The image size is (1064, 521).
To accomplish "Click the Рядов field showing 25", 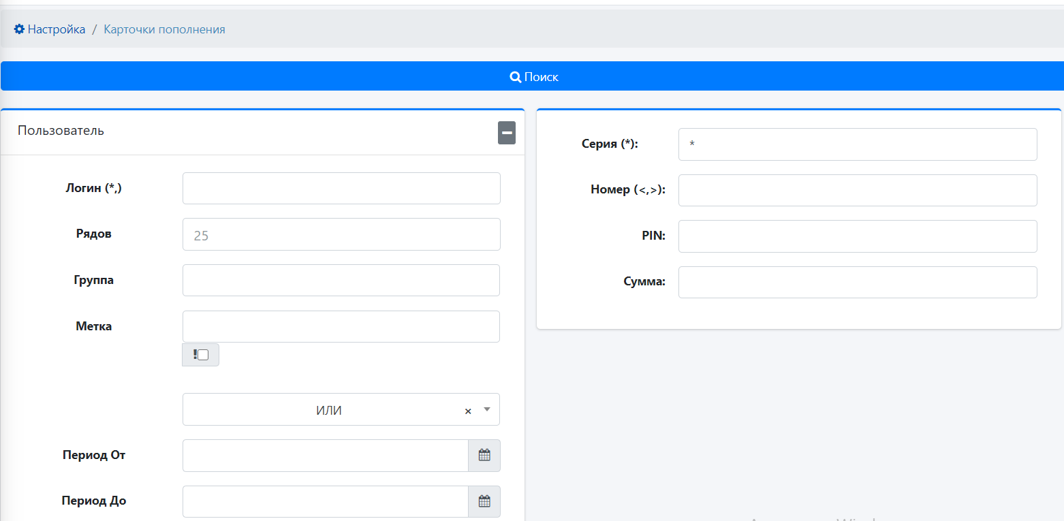I will (341, 234).
